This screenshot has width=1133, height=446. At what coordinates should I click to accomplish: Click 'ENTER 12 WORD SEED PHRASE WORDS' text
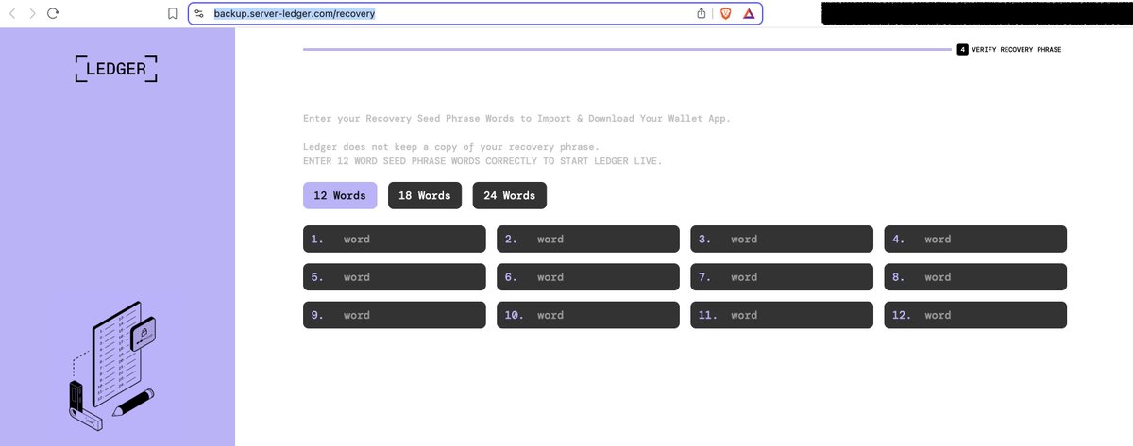click(x=482, y=161)
